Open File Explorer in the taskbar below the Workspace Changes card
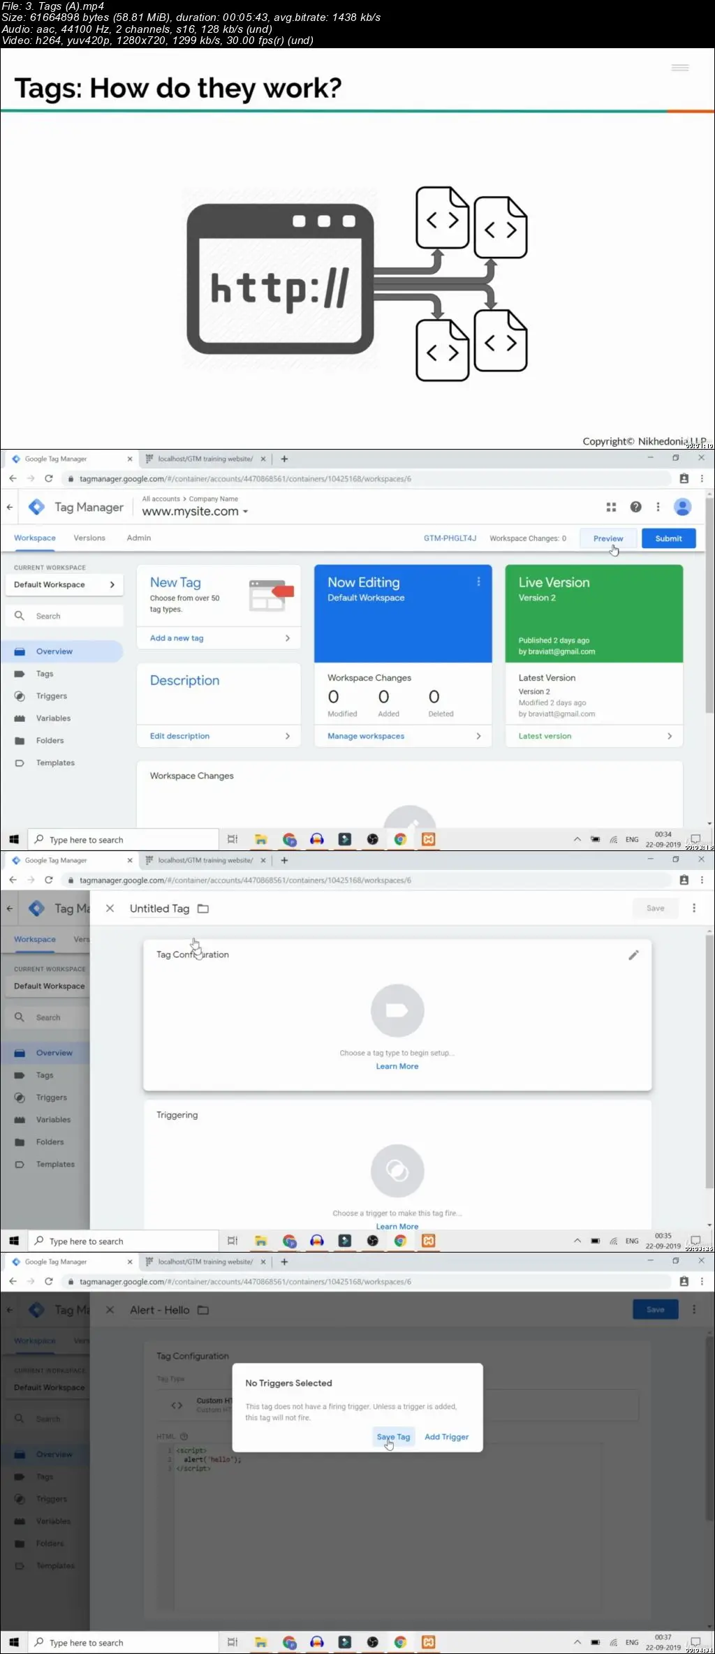This screenshot has width=715, height=1654. pyautogui.click(x=261, y=839)
